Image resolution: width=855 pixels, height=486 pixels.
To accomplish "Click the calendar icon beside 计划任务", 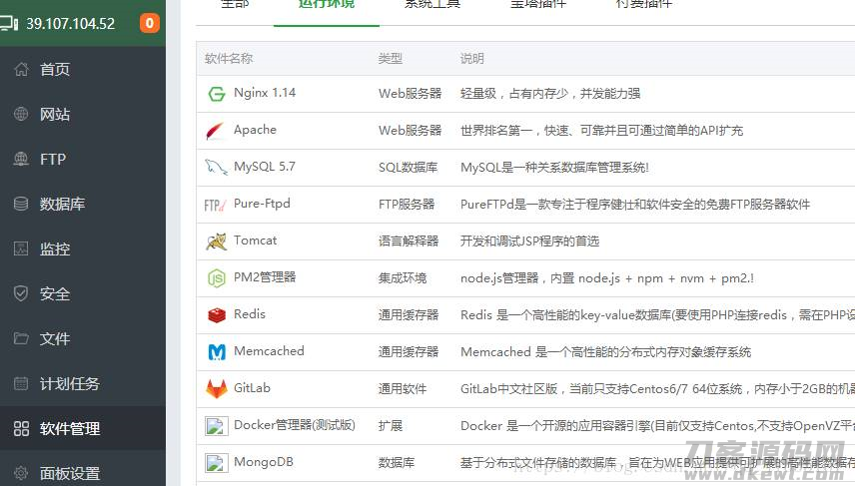I will [x=21, y=383].
